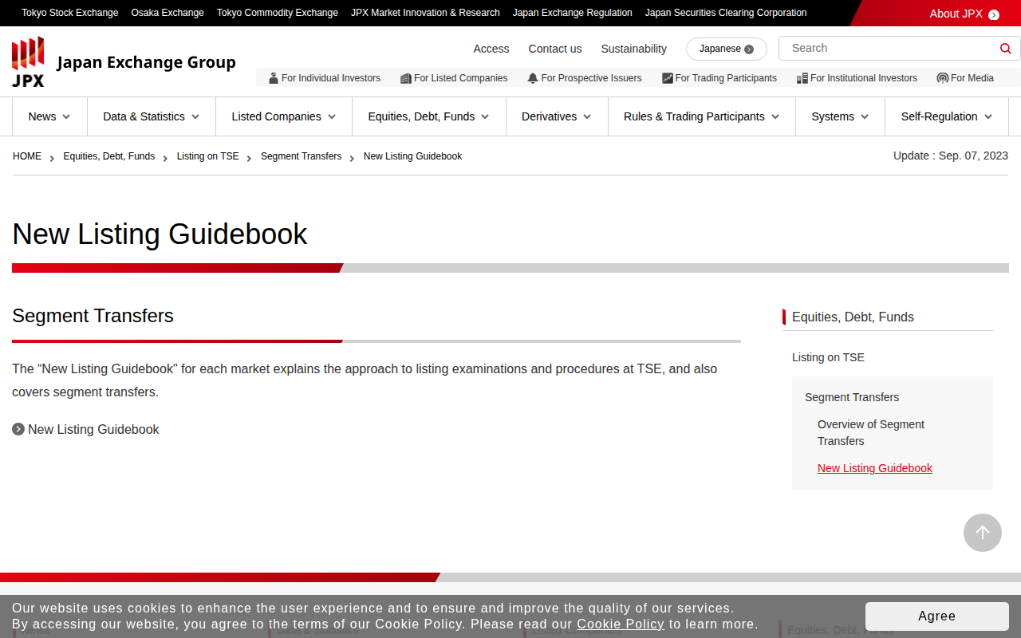This screenshot has width=1021, height=638.
Task: Expand the News menu chevron
Action: 66,116
